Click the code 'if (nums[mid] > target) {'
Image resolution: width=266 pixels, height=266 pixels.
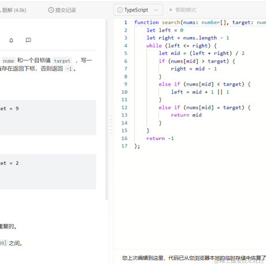click(197, 61)
